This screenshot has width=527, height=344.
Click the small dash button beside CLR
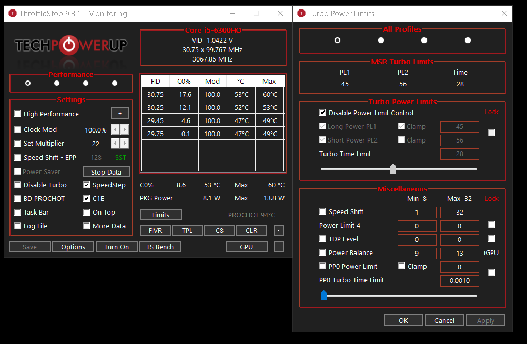pyautogui.click(x=279, y=230)
